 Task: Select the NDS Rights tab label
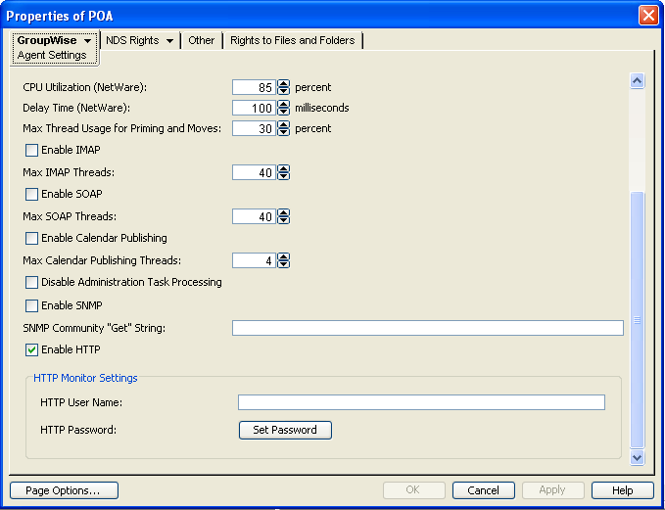[x=132, y=40]
